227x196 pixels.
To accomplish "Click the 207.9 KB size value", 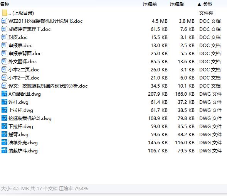I will (x=158, y=94).
